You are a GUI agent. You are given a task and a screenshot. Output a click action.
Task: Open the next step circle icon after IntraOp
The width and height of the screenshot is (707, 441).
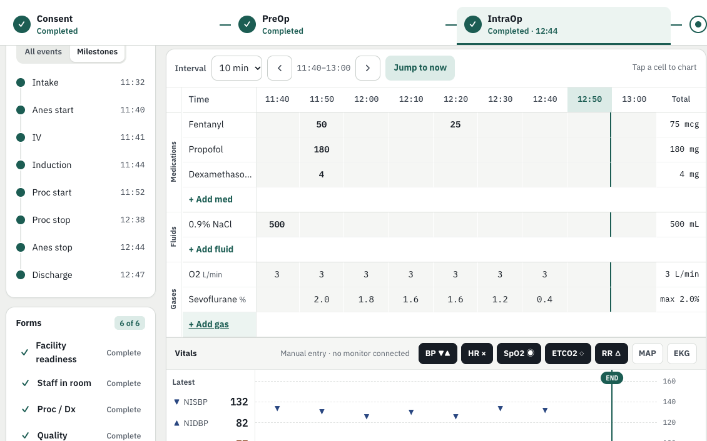(698, 24)
